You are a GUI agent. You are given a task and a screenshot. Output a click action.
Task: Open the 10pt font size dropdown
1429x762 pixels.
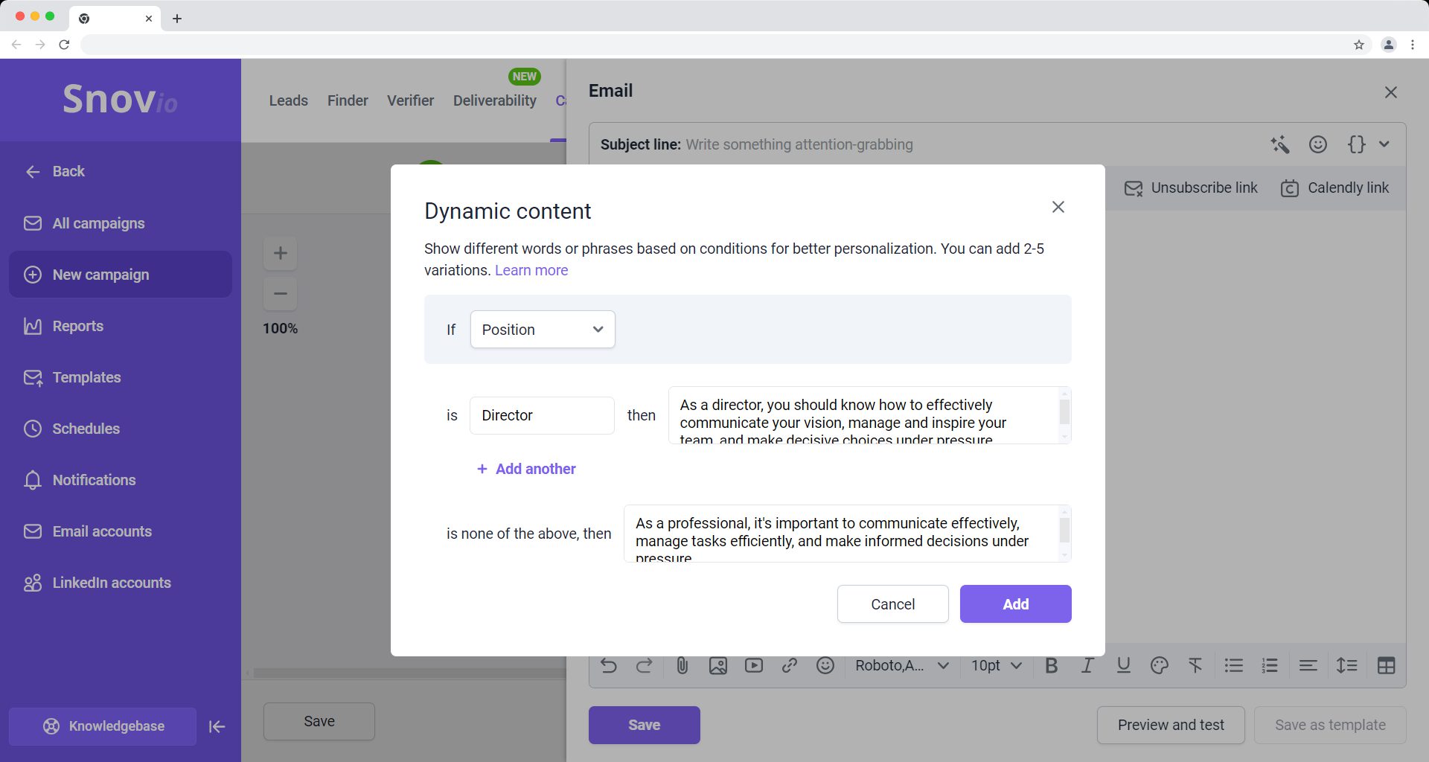click(995, 665)
